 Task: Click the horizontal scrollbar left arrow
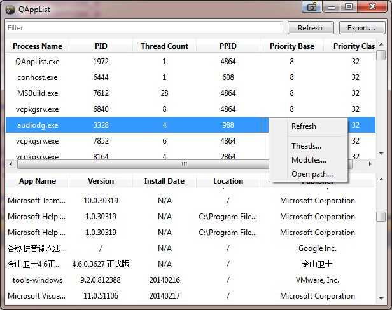click(x=10, y=164)
